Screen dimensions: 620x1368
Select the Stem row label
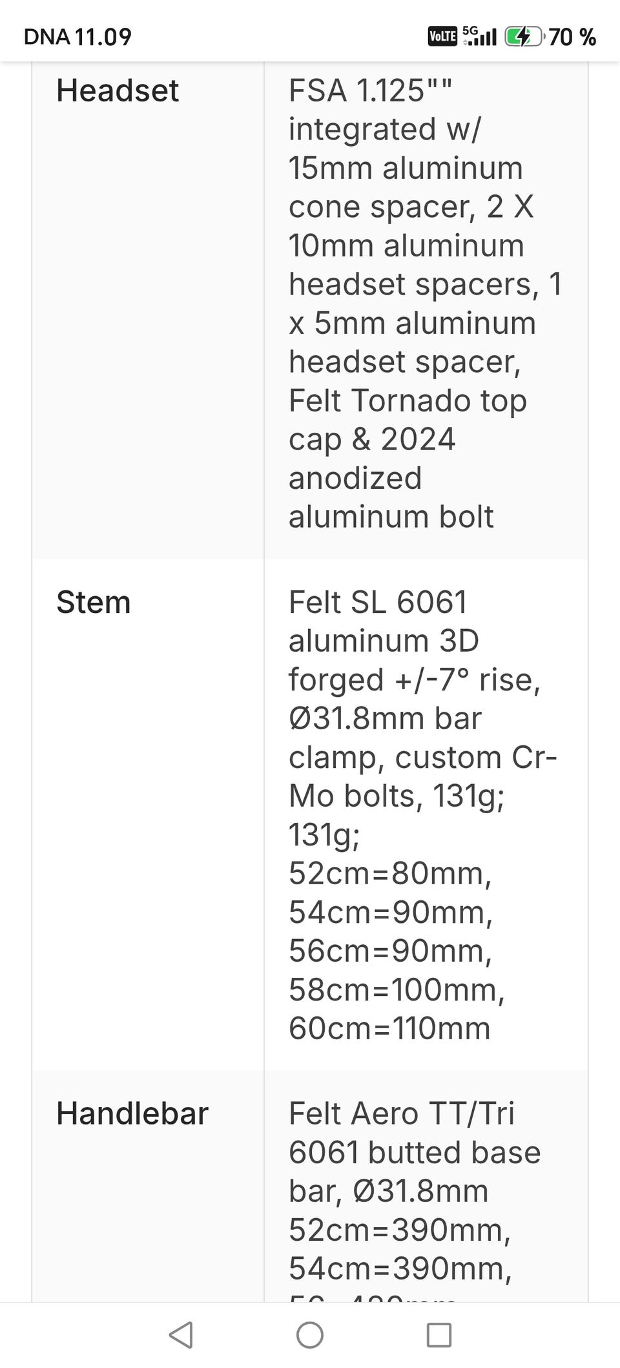click(94, 603)
